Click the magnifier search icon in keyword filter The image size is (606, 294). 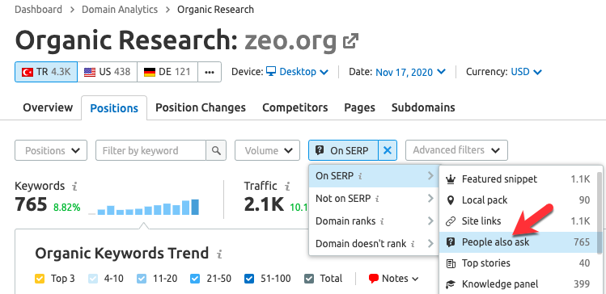[216, 150]
